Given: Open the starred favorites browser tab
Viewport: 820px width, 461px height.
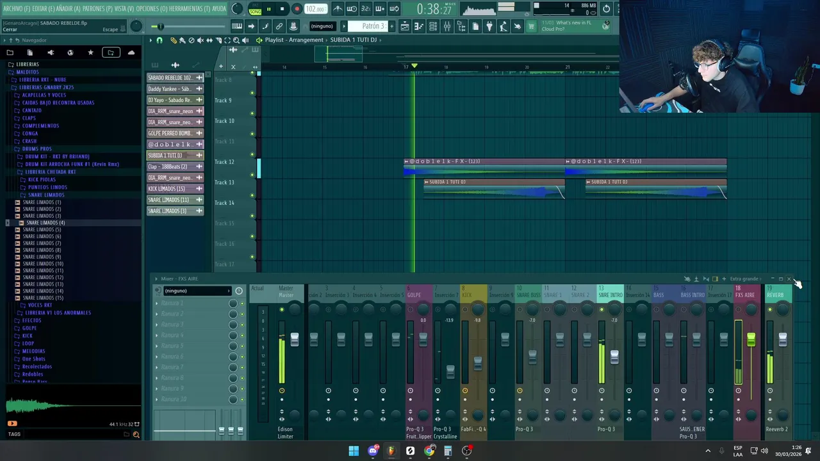Looking at the screenshot, I should coord(90,53).
